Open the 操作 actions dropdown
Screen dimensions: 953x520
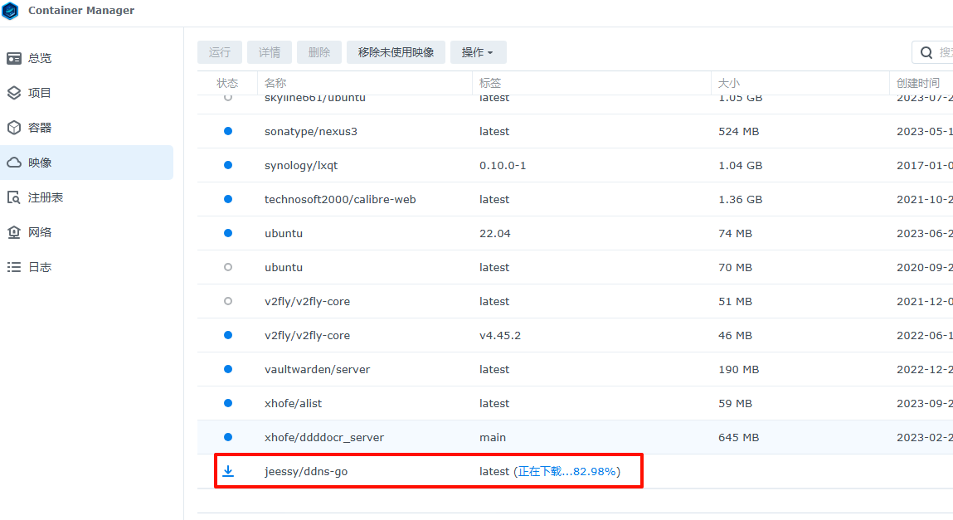point(478,52)
